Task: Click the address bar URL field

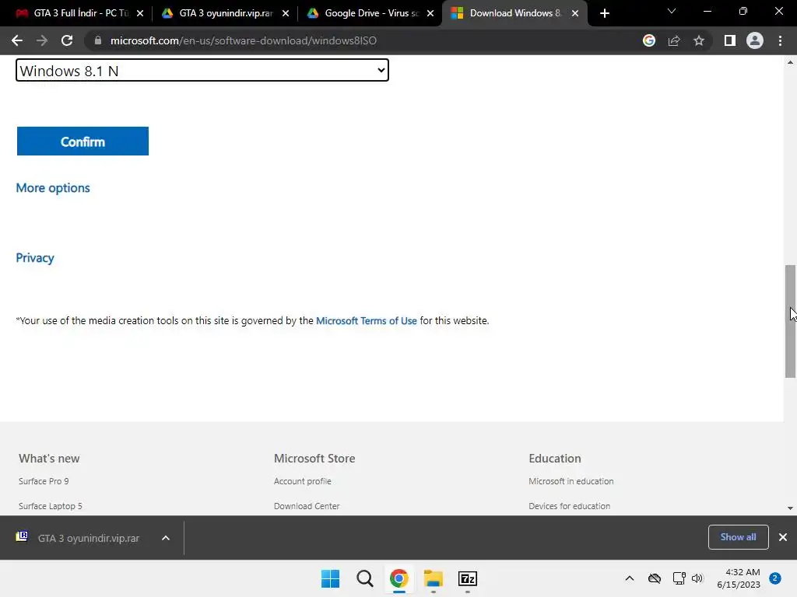Action: pyautogui.click(x=244, y=40)
